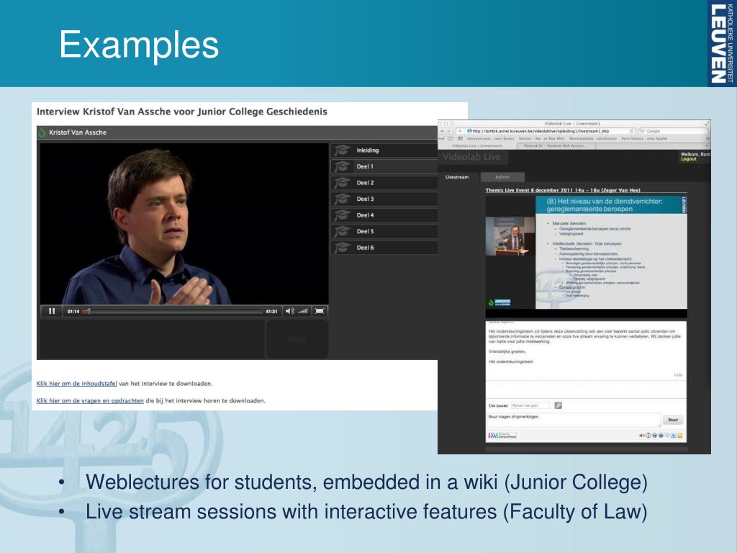Viewport: 737px width, 553px height.
Task: Click the total duration 41:31 in the player
Action: tap(271, 311)
